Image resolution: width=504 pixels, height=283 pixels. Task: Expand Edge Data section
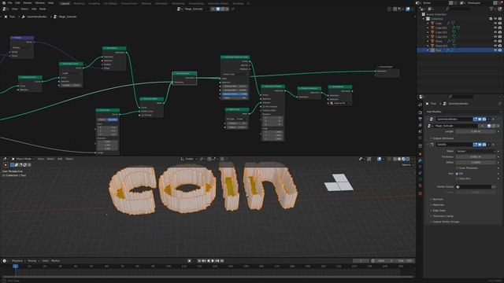pyautogui.click(x=439, y=211)
